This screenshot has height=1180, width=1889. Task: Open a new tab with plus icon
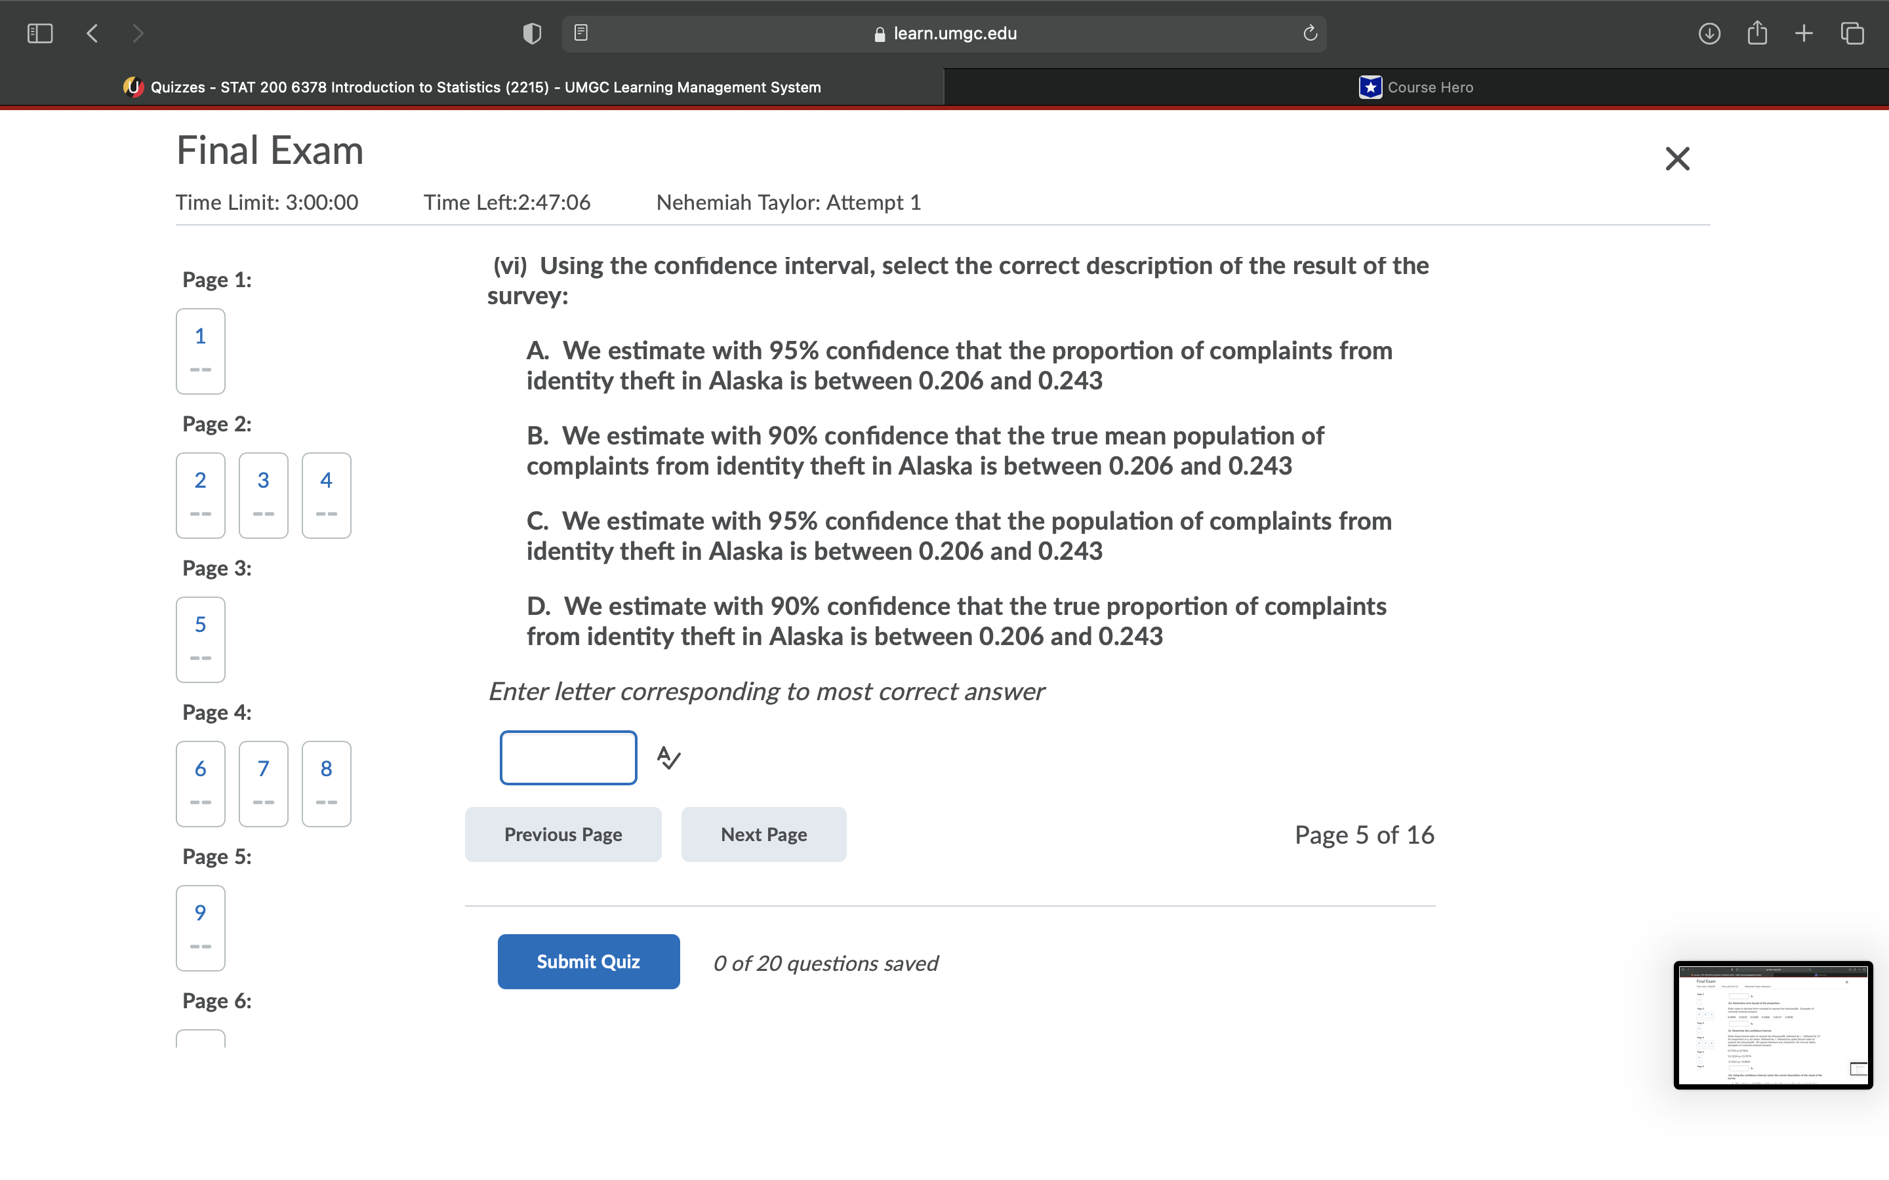pyautogui.click(x=1804, y=33)
